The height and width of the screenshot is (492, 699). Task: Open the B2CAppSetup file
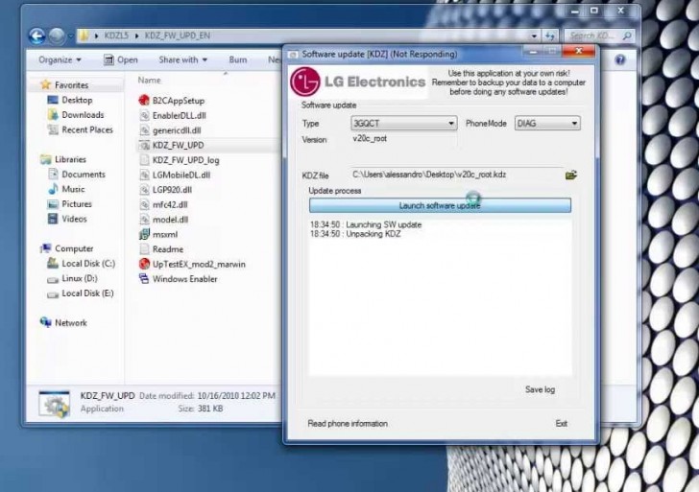point(178,100)
